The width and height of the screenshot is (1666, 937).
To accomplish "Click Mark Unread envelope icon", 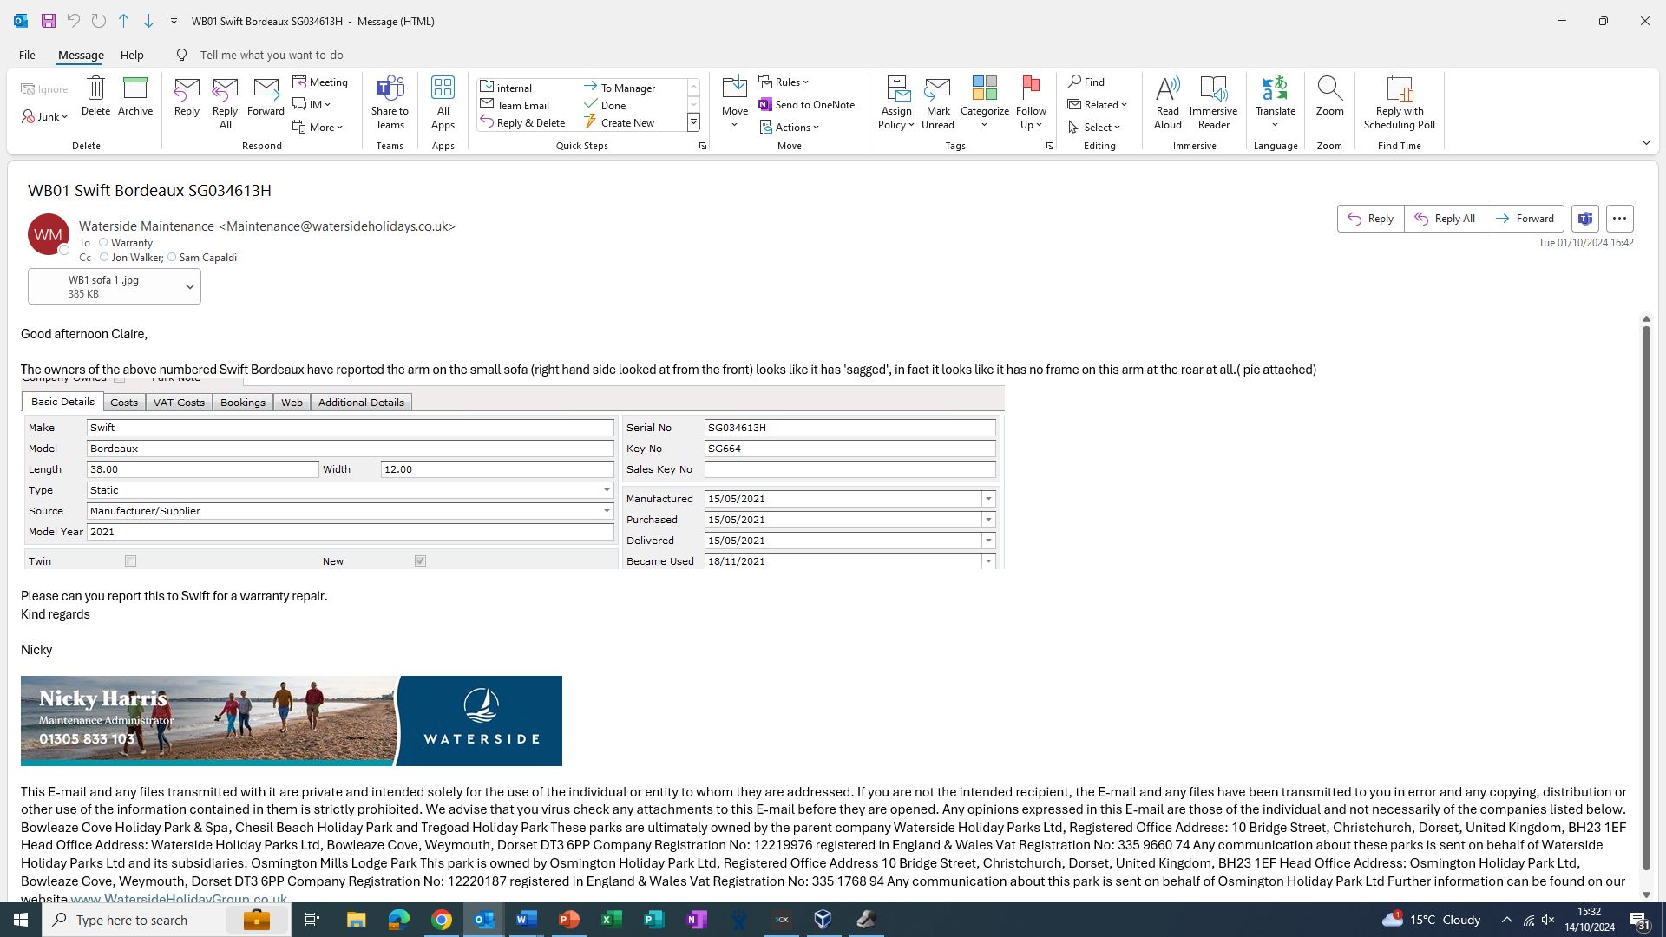I will pyautogui.click(x=937, y=88).
